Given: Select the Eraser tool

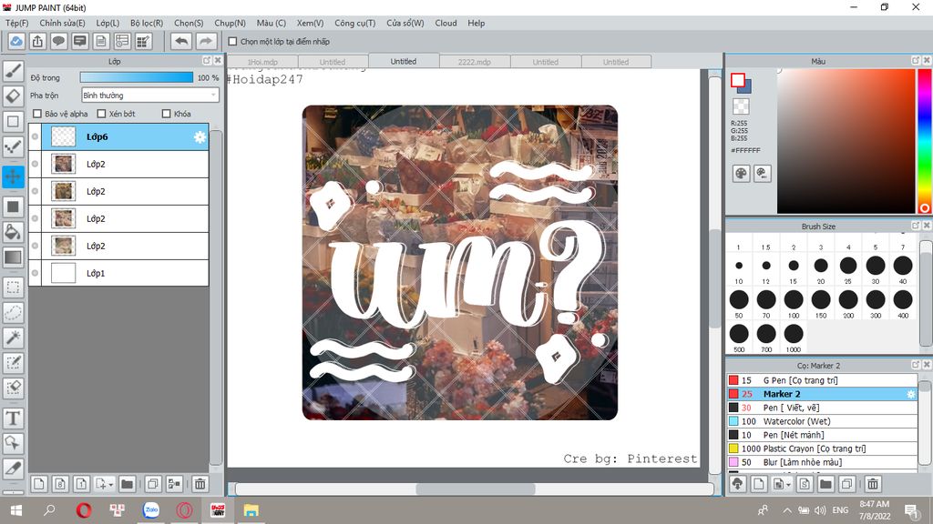Looking at the screenshot, I should pos(13,96).
